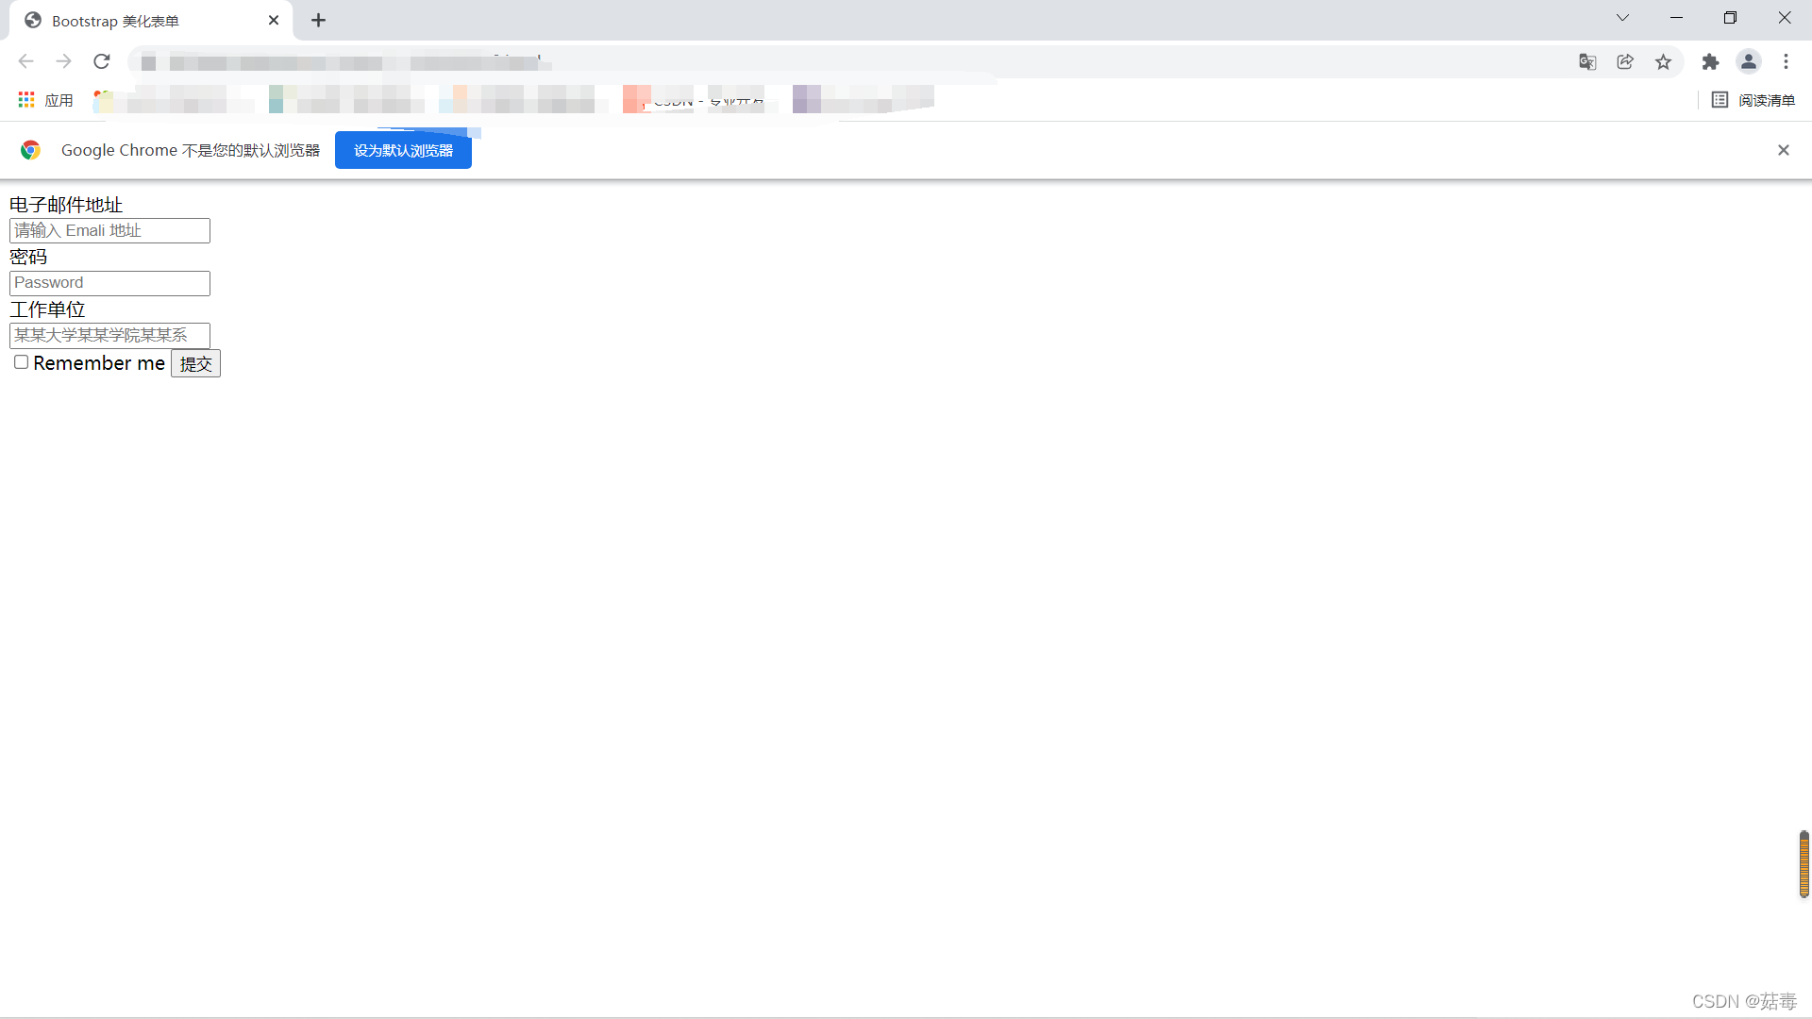Open the Extensions puzzle icon
This screenshot has height=1019, width=1812.
click(x=1710, y=61)
